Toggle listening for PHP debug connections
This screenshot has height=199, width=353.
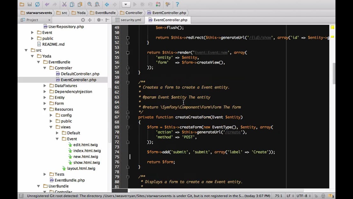(158, 4)
